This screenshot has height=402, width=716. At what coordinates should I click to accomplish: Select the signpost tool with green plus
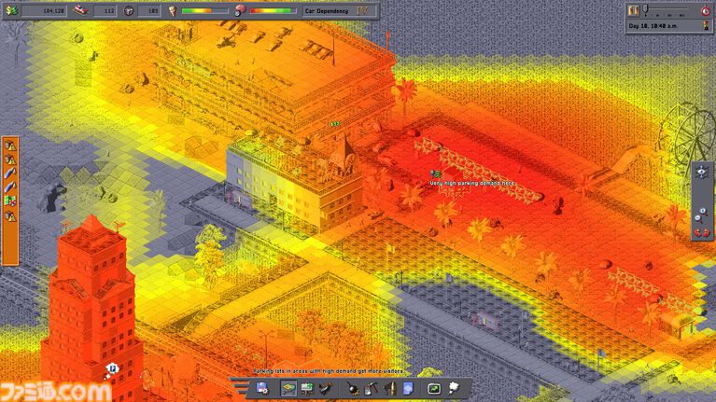click(307, 389)
